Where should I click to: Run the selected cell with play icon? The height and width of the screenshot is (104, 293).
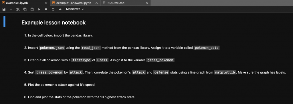click(x=39, y=9)
